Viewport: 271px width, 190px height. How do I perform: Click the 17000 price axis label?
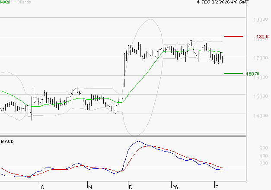pyautogui.click(x=261, y=58)
